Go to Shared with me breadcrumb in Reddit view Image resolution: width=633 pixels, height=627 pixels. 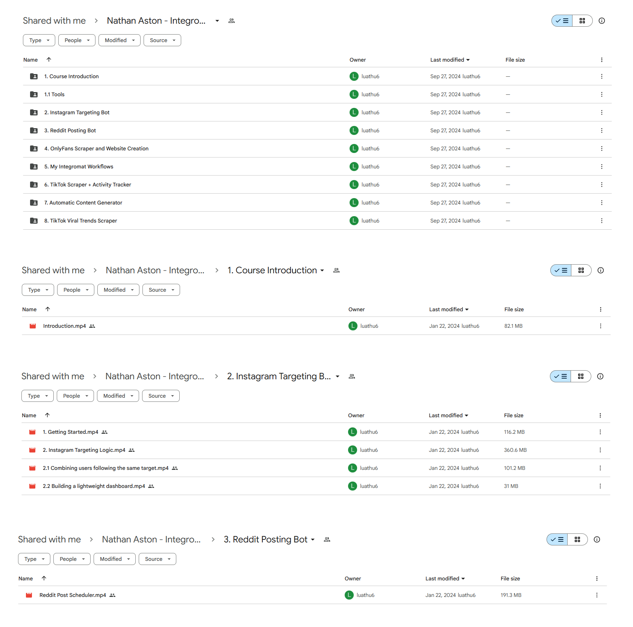[49, 539]
